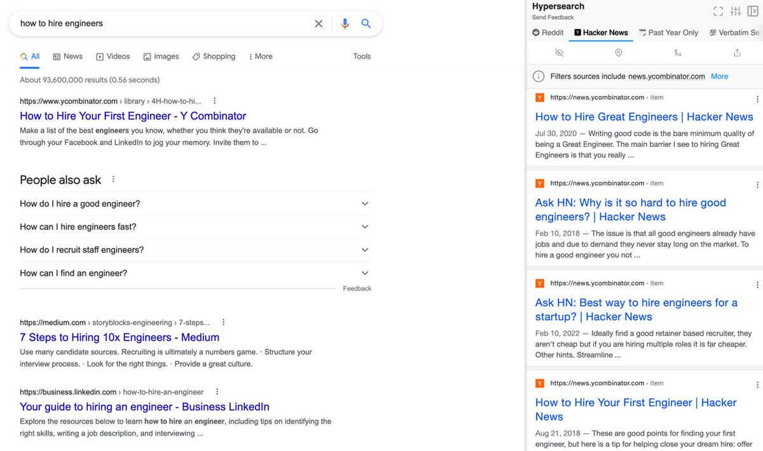Open 'How to Hire Your First Engineer | Hacker News'

tap(636, 410)
